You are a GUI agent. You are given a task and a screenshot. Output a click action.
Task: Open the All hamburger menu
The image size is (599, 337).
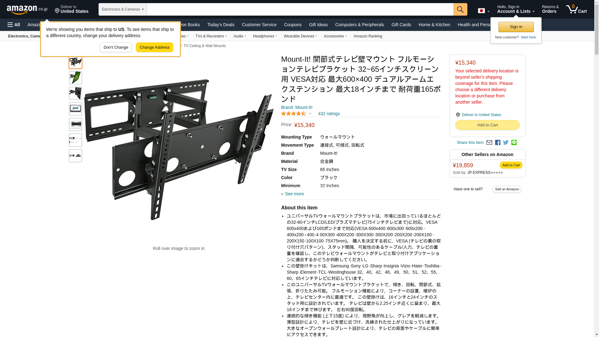pos(14,25)
